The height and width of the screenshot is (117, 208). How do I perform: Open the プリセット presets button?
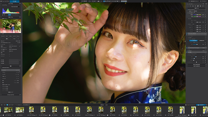click(x=203, y=1)
